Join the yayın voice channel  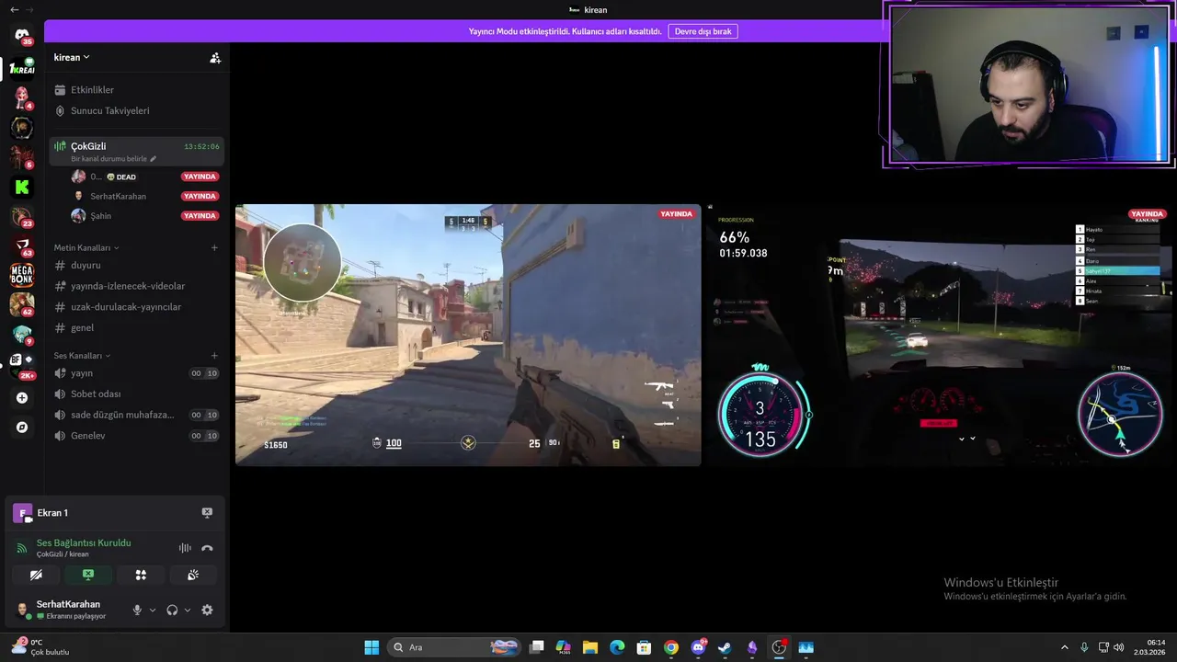click(136, 373)
